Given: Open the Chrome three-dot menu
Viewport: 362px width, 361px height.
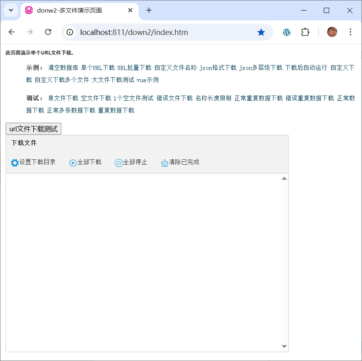Looking at the screenshot, I should [350, 32].
